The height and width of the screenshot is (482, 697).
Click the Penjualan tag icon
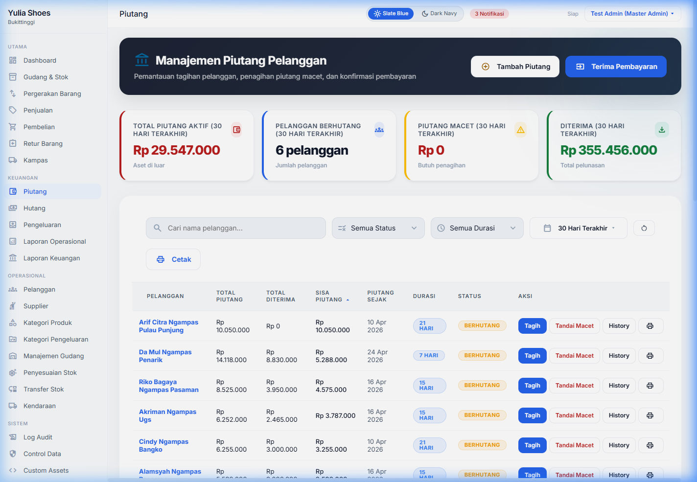[13, 110]
